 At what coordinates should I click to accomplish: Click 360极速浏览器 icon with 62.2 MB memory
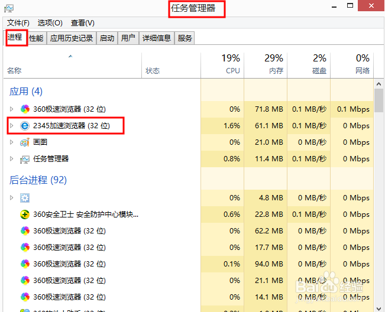(x=25, y=231)
